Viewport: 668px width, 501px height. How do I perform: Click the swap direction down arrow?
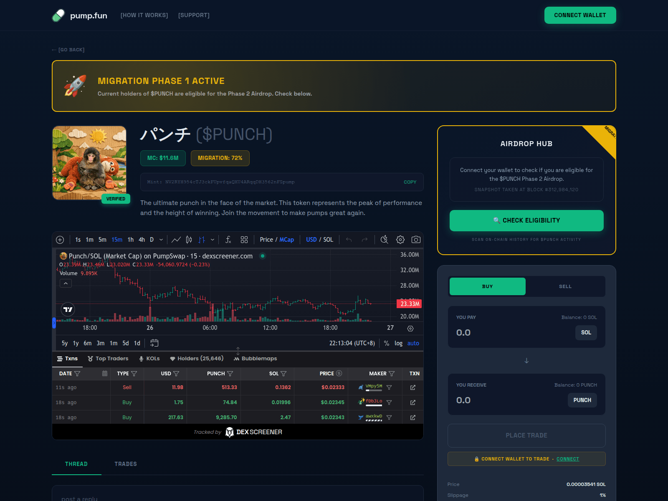click(526, 361)
